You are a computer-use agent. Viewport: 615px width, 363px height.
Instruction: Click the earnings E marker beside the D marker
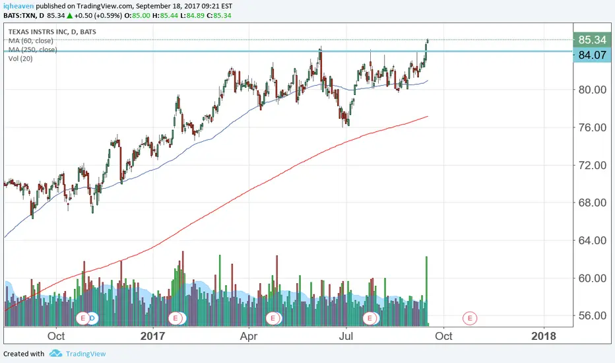pos(82,318)
